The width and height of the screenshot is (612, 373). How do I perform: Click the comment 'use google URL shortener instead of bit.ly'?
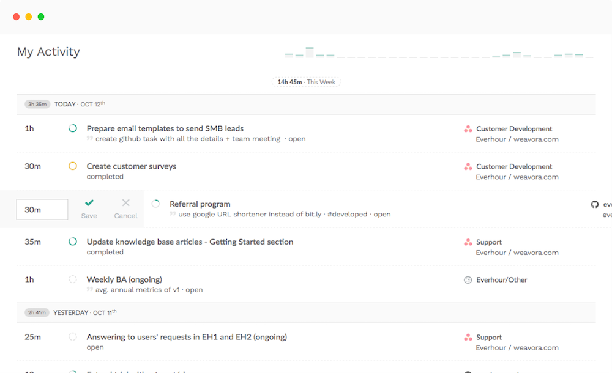click(x=250, y=214)
